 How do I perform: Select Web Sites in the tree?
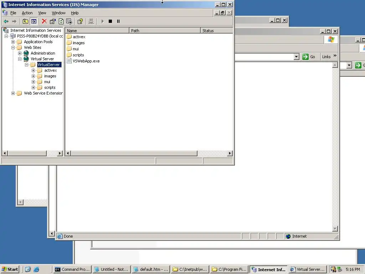[32, 47]
